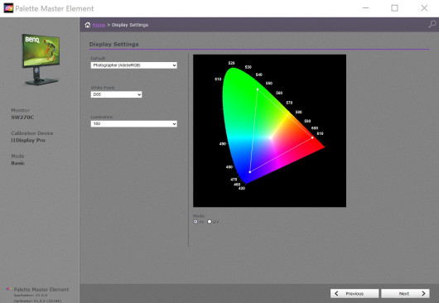Click the Basic mode text

(18, 163)
